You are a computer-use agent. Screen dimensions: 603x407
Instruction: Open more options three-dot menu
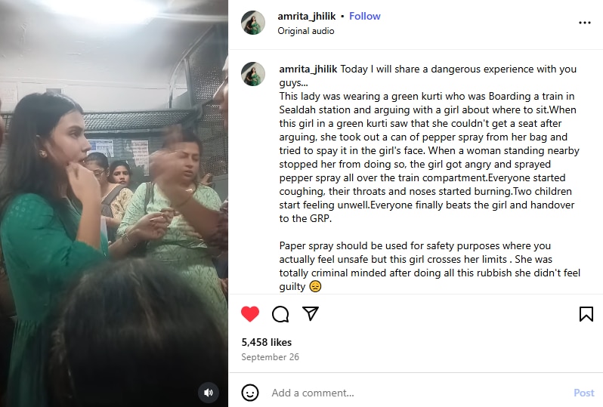pyautogui.click(x=585, y=23)
